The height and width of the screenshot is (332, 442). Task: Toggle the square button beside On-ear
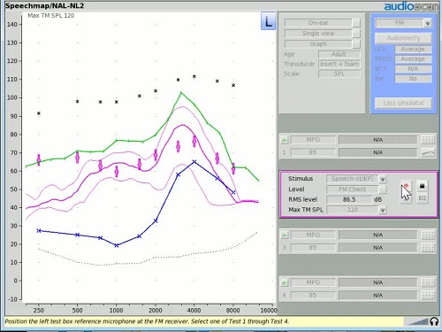click(x=356, y=23)
